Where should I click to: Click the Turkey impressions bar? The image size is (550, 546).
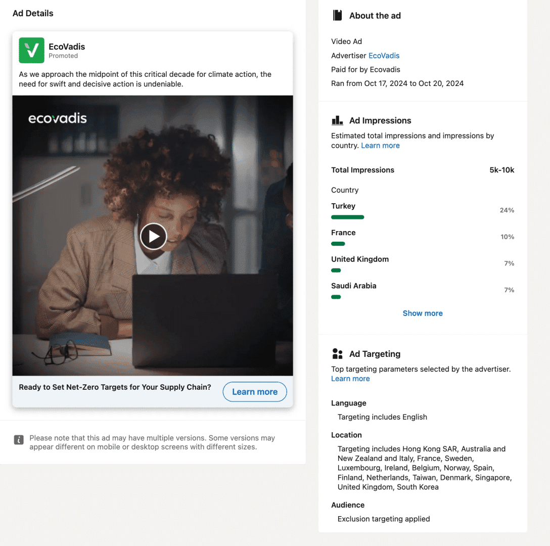click(348, 217)
